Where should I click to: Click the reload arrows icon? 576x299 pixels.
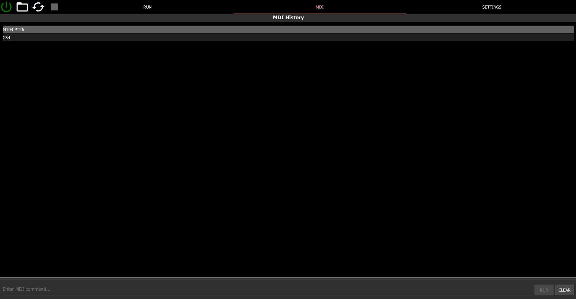point(38,7)
